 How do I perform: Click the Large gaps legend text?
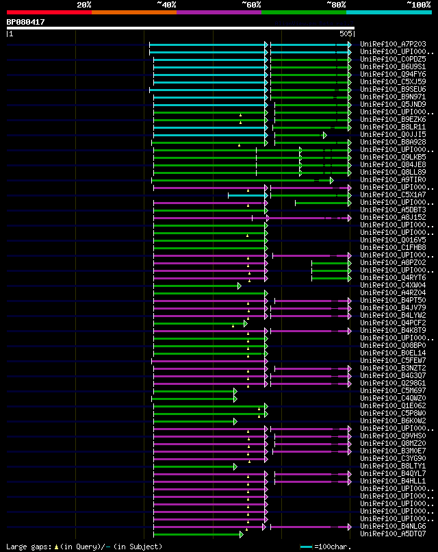(84, 547)
